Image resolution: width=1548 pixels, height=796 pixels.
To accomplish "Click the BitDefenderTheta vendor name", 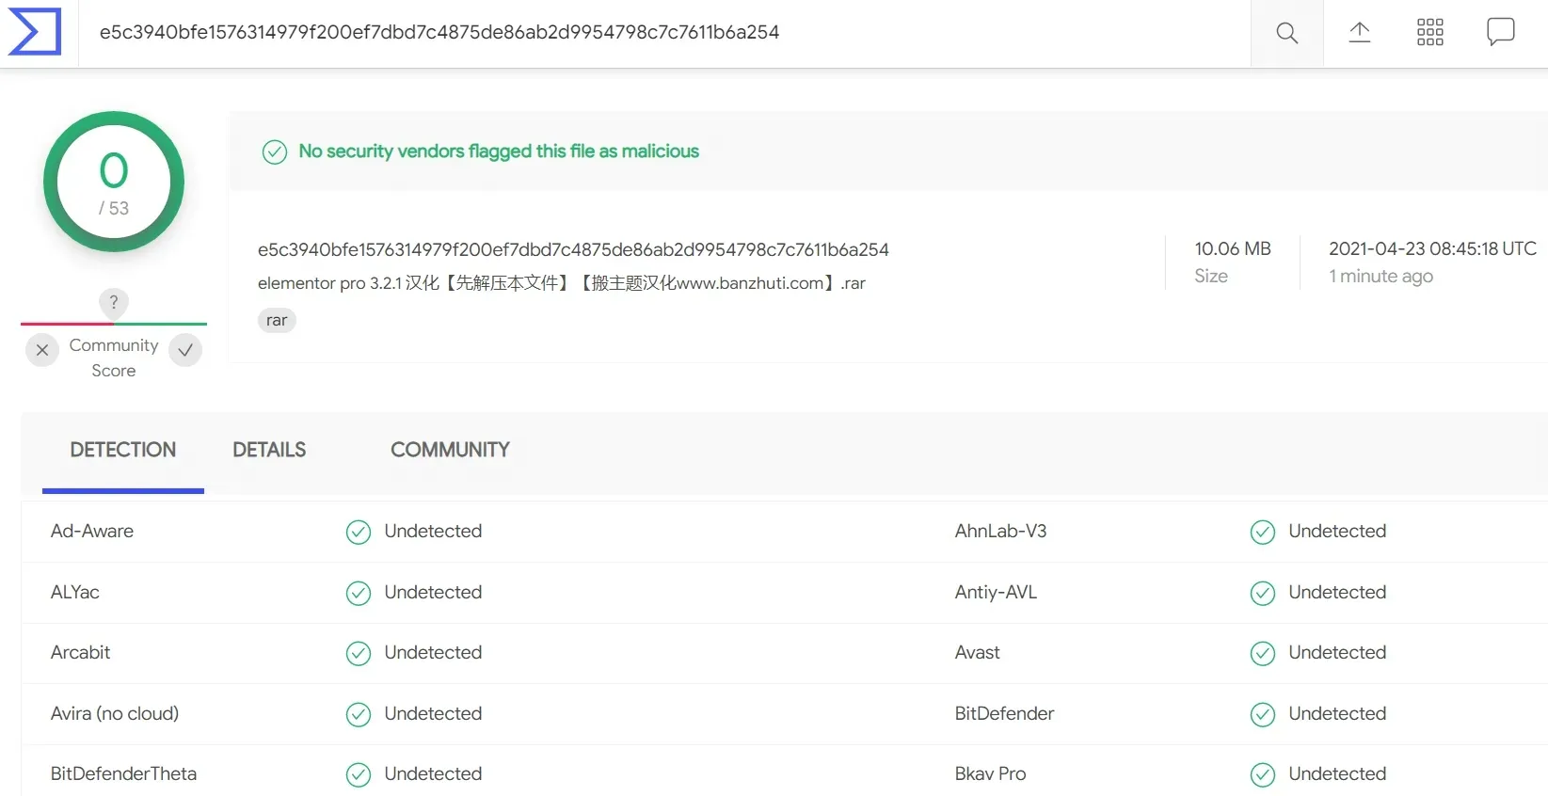I will click(x=124, y=773).
